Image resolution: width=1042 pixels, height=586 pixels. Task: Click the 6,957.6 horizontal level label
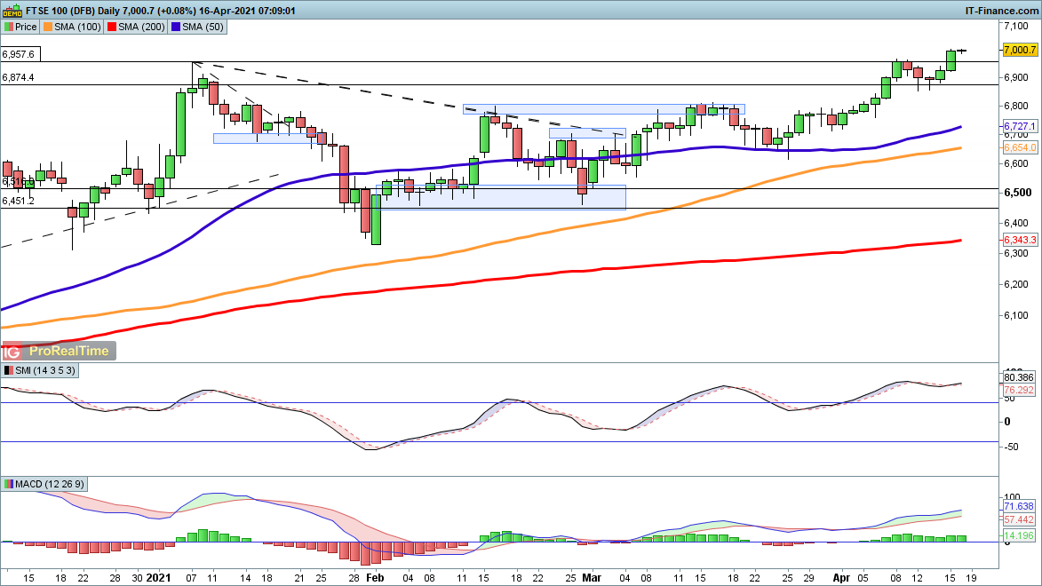click(20, 54)
